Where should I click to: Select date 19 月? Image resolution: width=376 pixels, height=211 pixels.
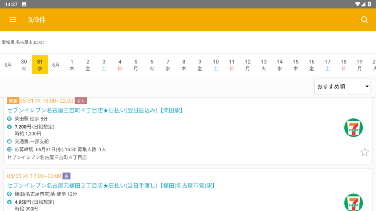(359, 65)
